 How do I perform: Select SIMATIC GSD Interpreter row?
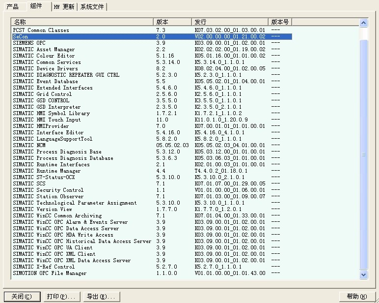(x=152, y=107)
